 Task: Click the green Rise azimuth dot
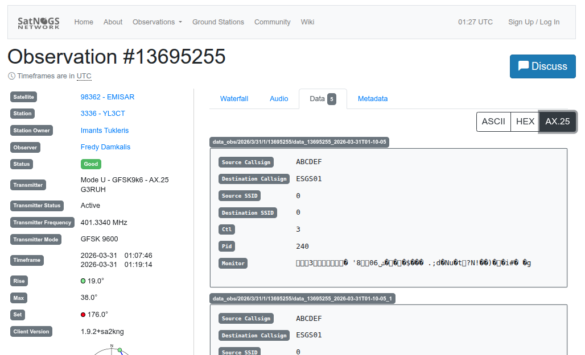(x=83, y=281)
